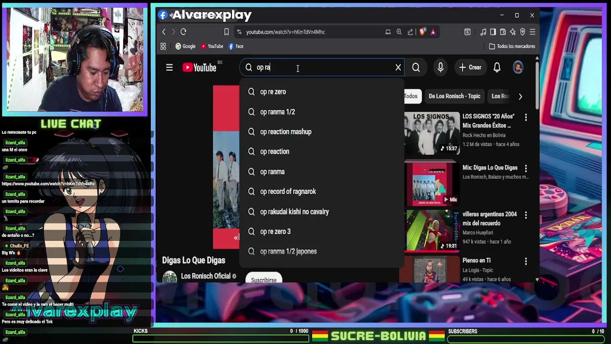The image size is (611, 344).
Task: Open the Brave Wallet icon
Action: 503,32
